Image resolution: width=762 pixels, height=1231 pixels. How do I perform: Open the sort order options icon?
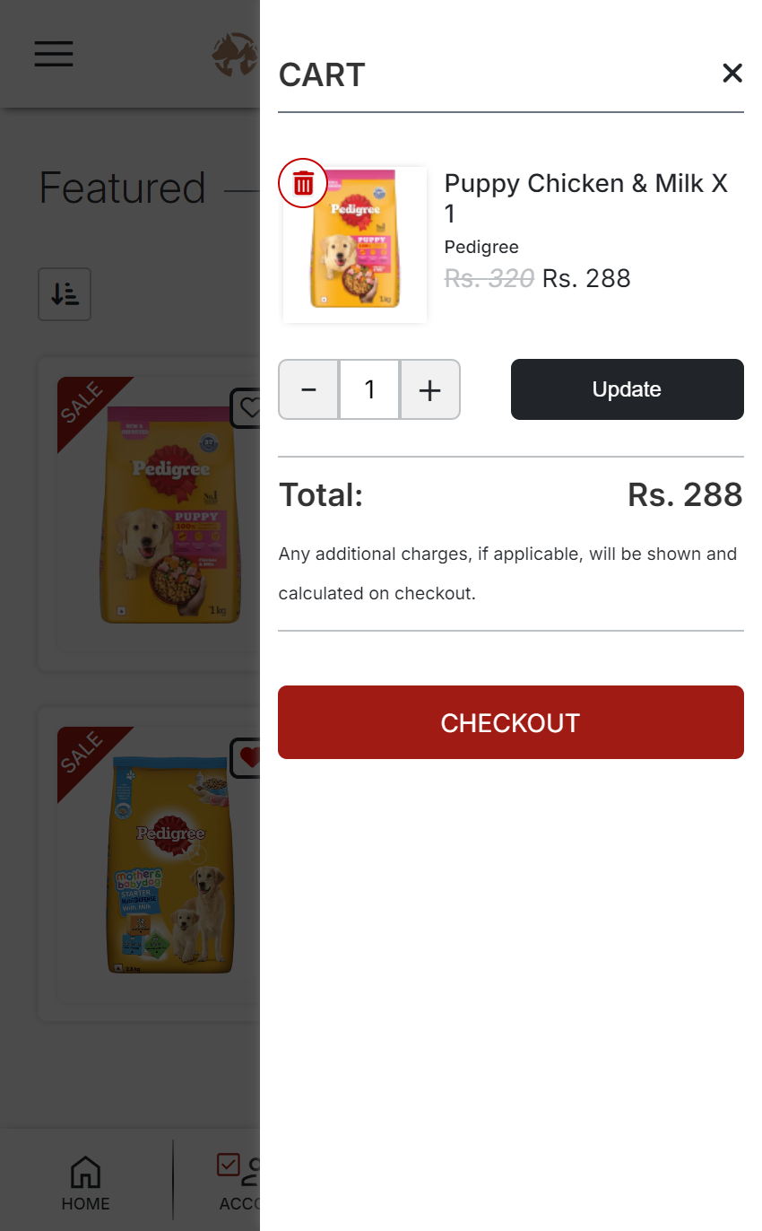65,294
